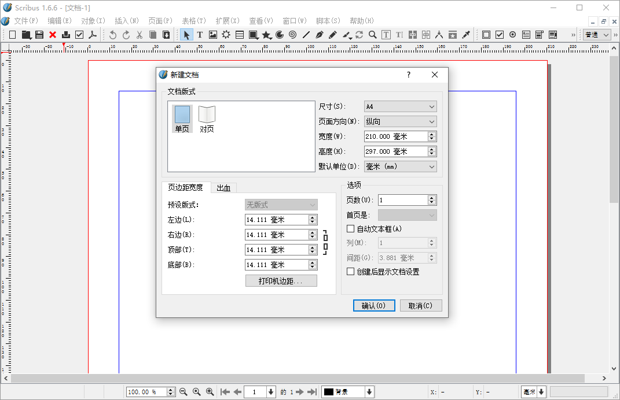Enable the 自动文本框 checkbox

click(350, 229)
